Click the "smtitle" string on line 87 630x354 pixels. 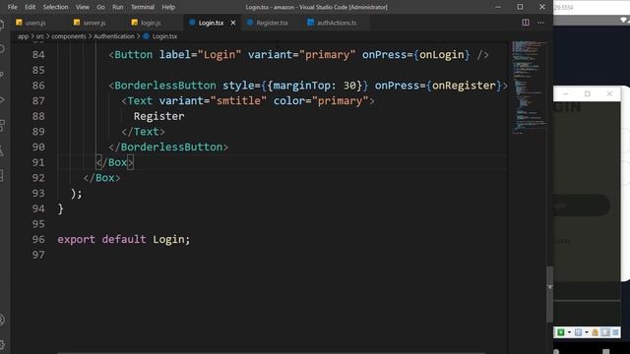[x=238, y=100]
